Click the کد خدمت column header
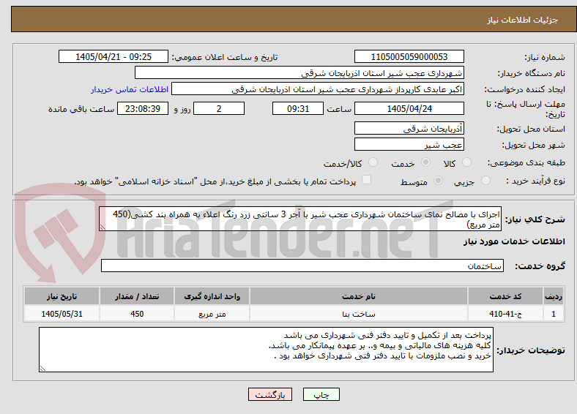 pyautogui.click(x=506, y=296)
